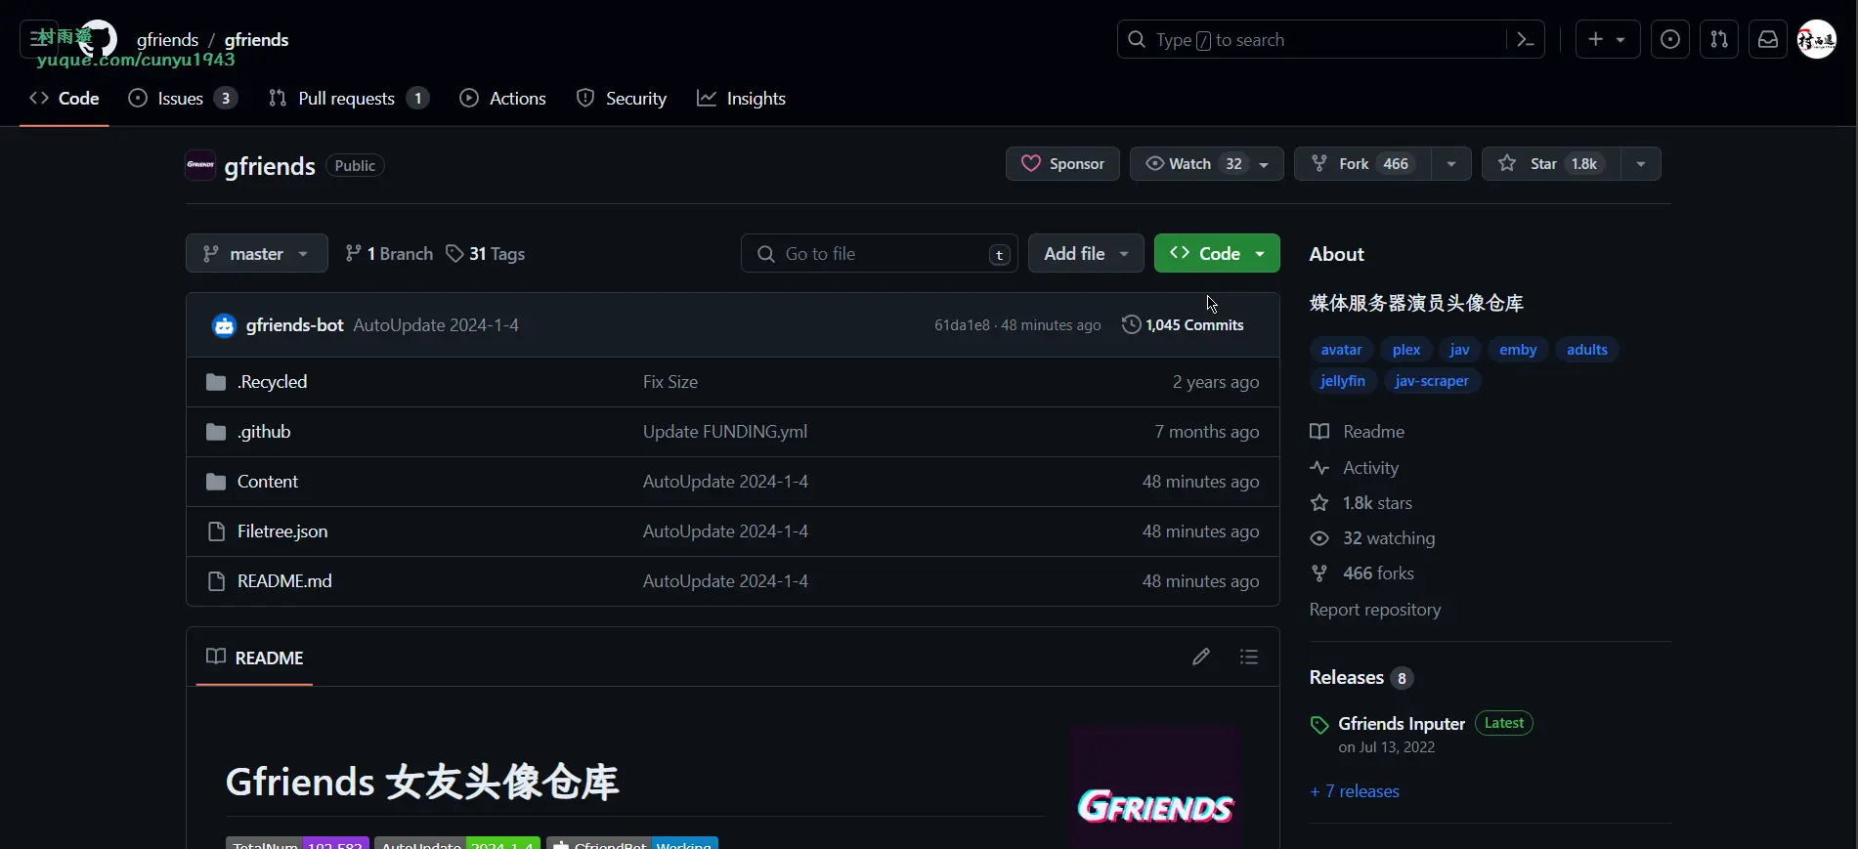This screenshot has height=849, width=1858.
Task: Click the Watch button
Action: (1206, 164)
